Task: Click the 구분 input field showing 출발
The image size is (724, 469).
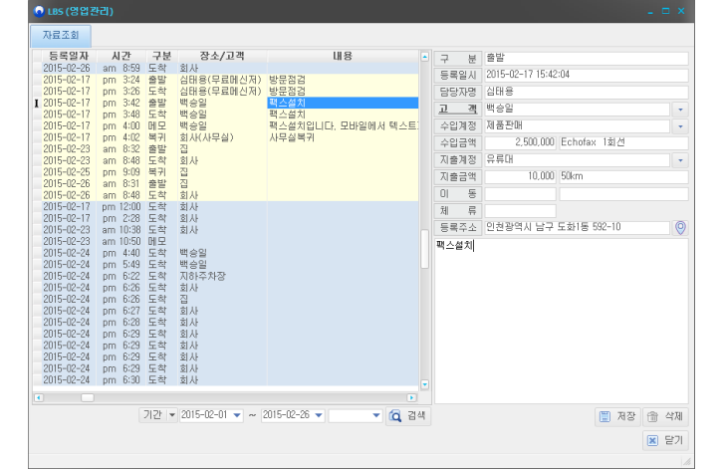Action: [587, 58]
